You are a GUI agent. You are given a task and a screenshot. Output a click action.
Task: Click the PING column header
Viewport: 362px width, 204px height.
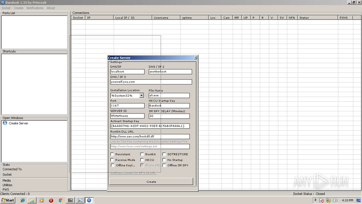[x=345, y=18]
